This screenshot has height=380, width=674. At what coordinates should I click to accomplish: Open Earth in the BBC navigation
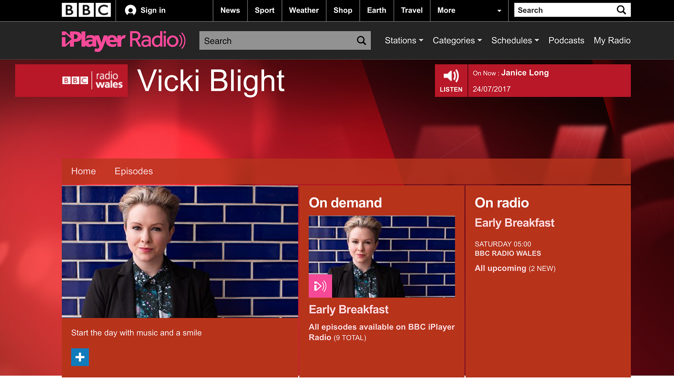[x=377, y=10]
